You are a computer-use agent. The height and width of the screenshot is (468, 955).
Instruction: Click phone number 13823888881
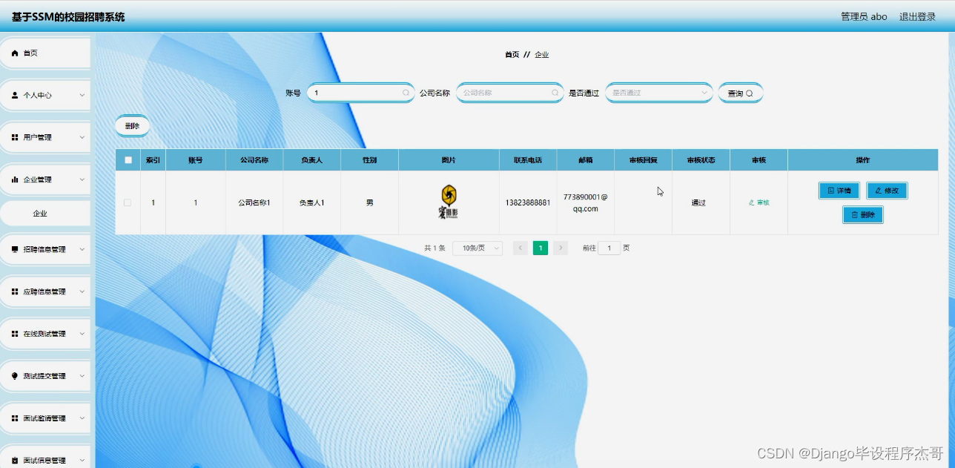(x=528, y=202)
